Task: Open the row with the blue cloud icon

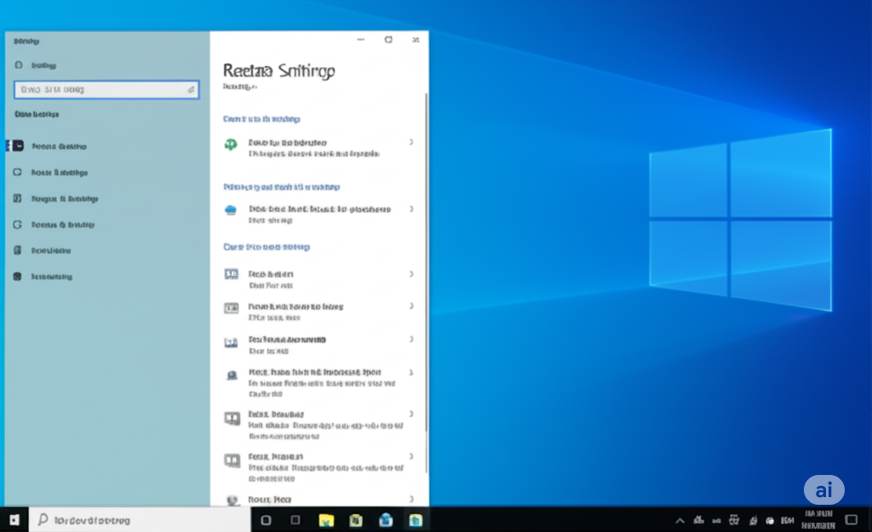Action: pos(318,214)
